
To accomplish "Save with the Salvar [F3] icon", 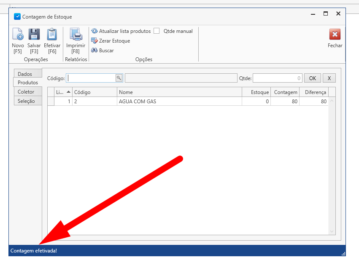I will [34, 35].
